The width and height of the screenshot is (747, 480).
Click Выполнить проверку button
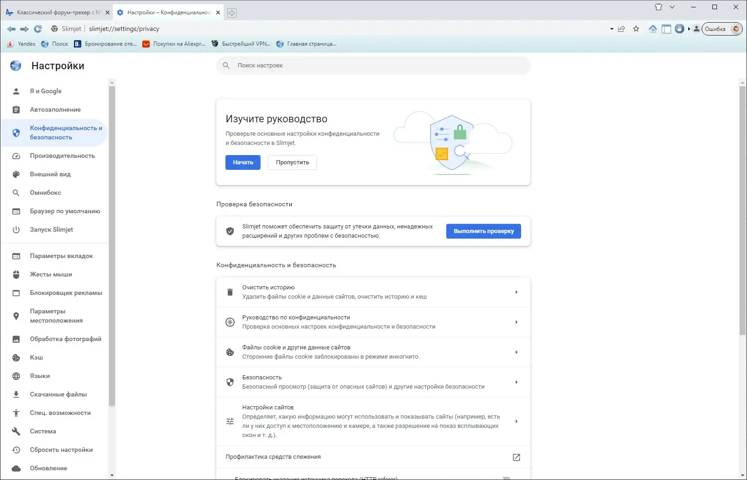(x=484, y=231)
